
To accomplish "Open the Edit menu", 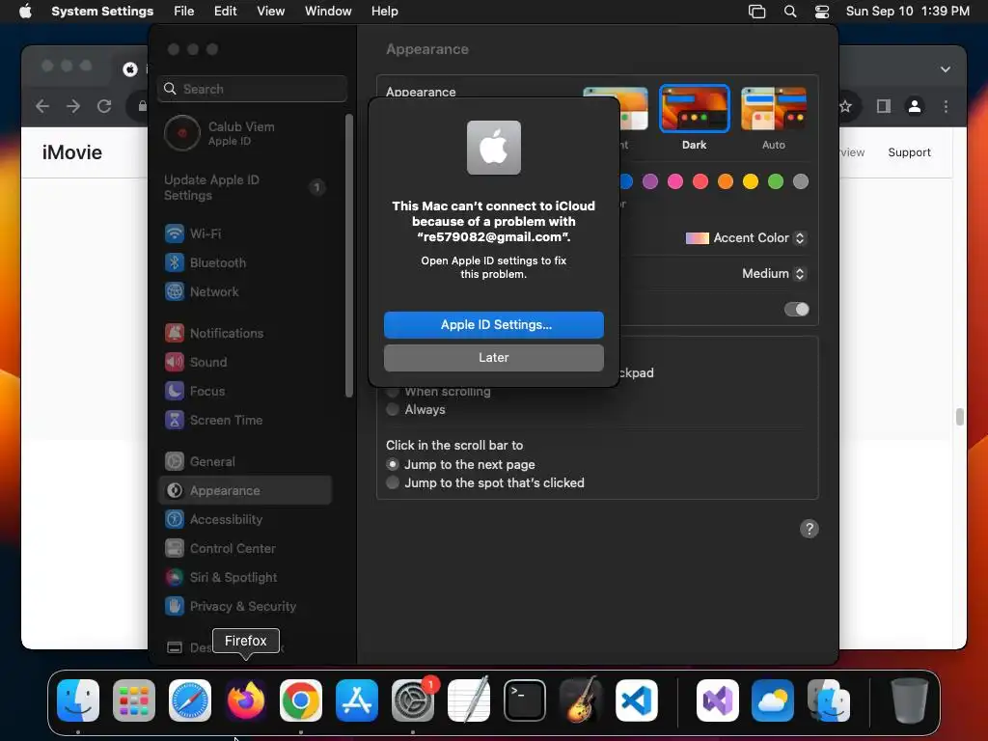I will pos(225,12).
